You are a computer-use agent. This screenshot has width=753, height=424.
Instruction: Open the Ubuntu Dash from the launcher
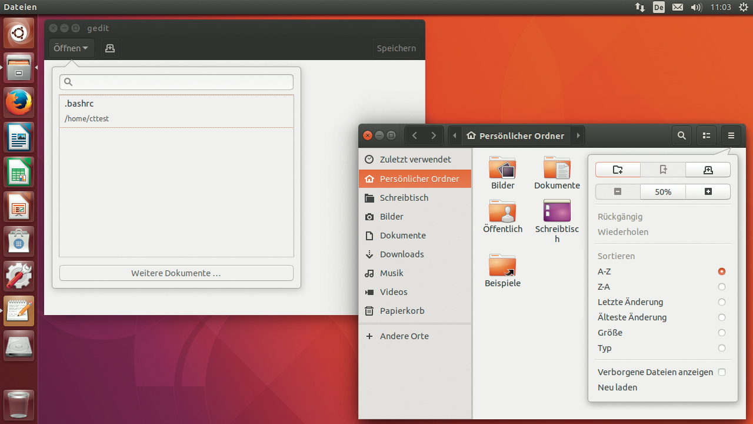(x=19, y=34)
